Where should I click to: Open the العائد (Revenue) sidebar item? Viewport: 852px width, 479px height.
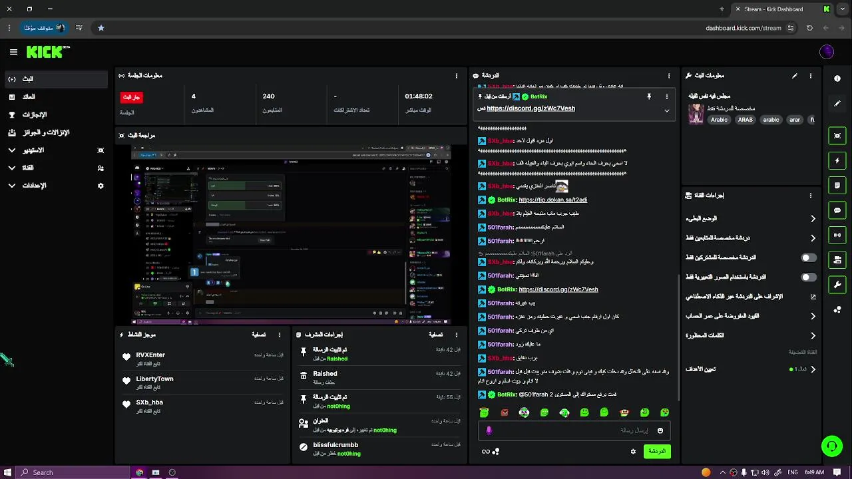56,97
